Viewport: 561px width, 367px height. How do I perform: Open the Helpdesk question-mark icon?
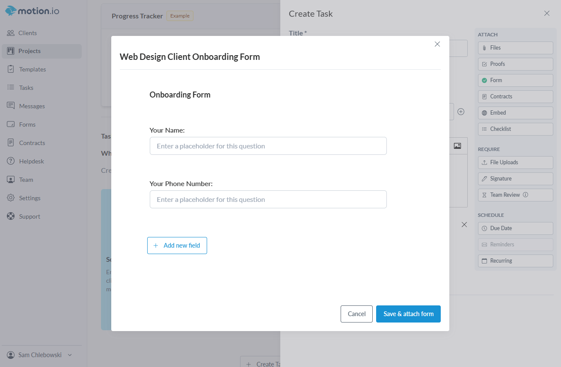[x=11, y=161]
